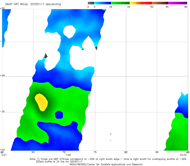Click the "3)Data buffer is 24 hrs" note line

coord(59,162)
